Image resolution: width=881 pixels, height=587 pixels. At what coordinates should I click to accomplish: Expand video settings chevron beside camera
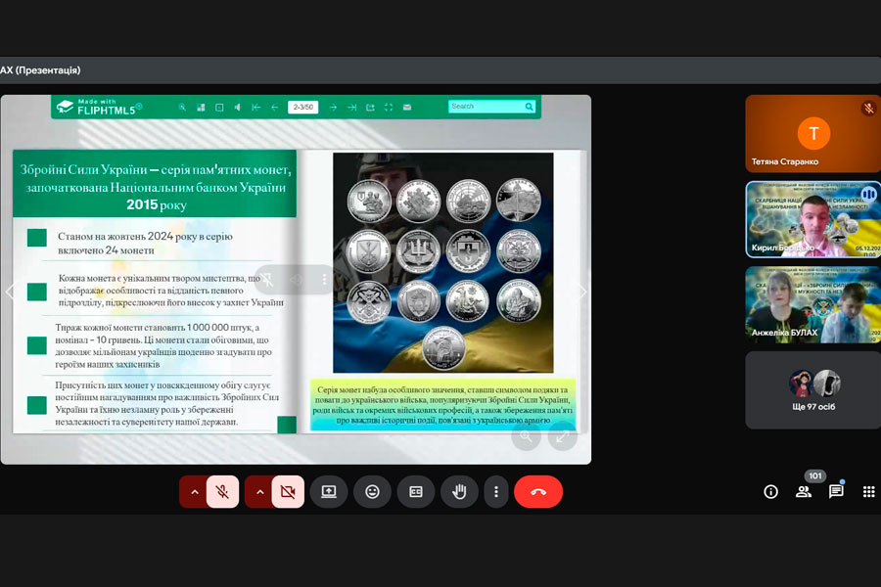259,492
